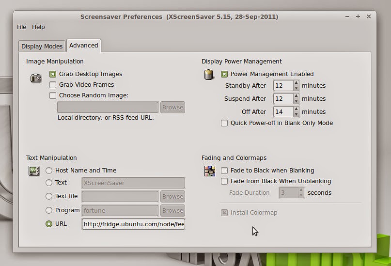The height and width of the screenshot is (266, 391).
Task: Click the monitor icon under Text Manipulation
Action: click(34, 171)
